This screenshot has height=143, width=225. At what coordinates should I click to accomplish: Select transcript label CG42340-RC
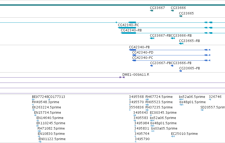pos(128,25)
